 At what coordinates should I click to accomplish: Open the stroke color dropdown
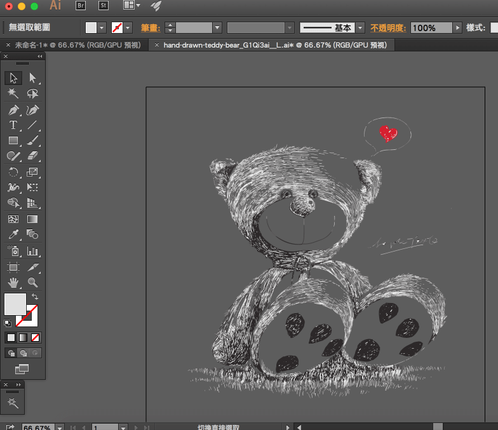[x=128, y=28]
